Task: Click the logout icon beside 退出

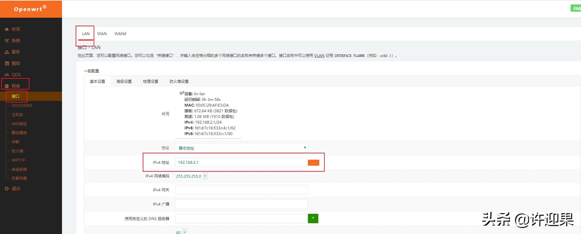Action: (7, 188)
